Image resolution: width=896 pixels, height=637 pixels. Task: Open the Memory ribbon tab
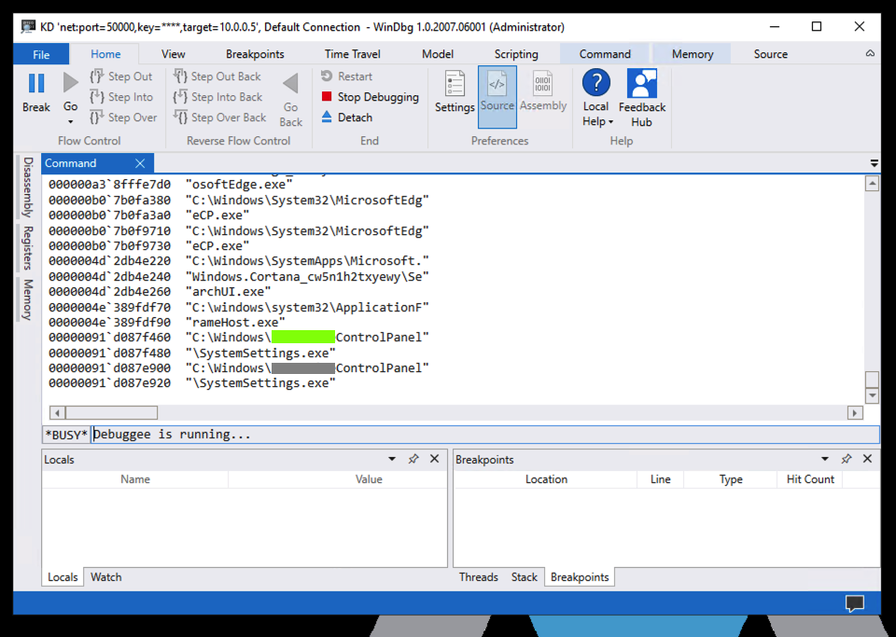point(692,54)
